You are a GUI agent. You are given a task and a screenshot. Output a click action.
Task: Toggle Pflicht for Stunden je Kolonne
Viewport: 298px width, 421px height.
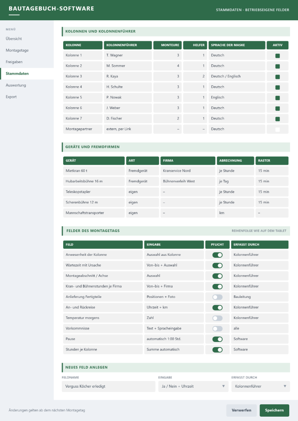click(x=217, y=350)
